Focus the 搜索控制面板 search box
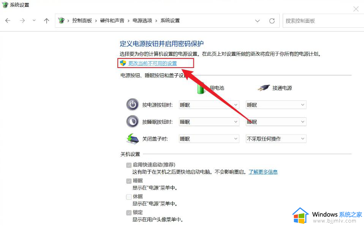The width and height of the screenshot is (364, 226). click(323, 21)
